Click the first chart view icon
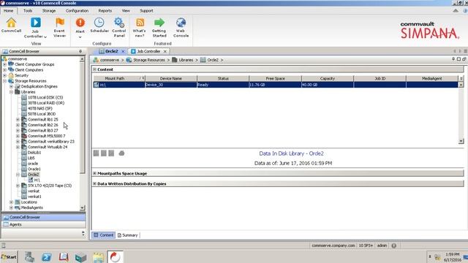 96,153
